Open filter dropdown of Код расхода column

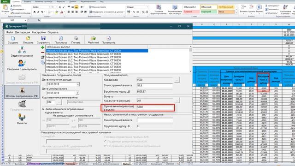tap(280, 85)
